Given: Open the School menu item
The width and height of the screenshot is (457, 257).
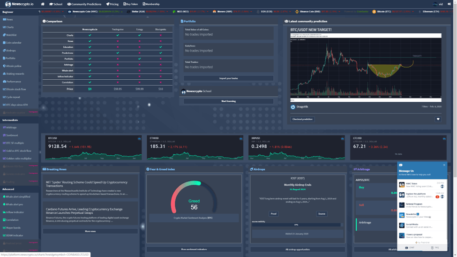Looking at the screenshot, I should pos(56,4).
